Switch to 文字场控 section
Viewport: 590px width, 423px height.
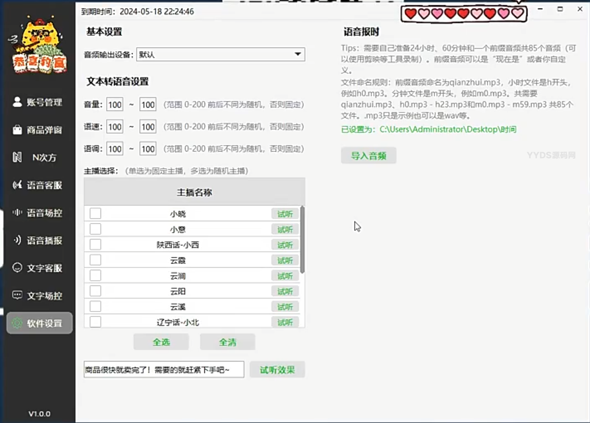point(39,295)
